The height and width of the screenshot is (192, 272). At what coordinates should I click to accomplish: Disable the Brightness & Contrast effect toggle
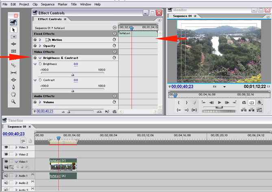point(35,58)
